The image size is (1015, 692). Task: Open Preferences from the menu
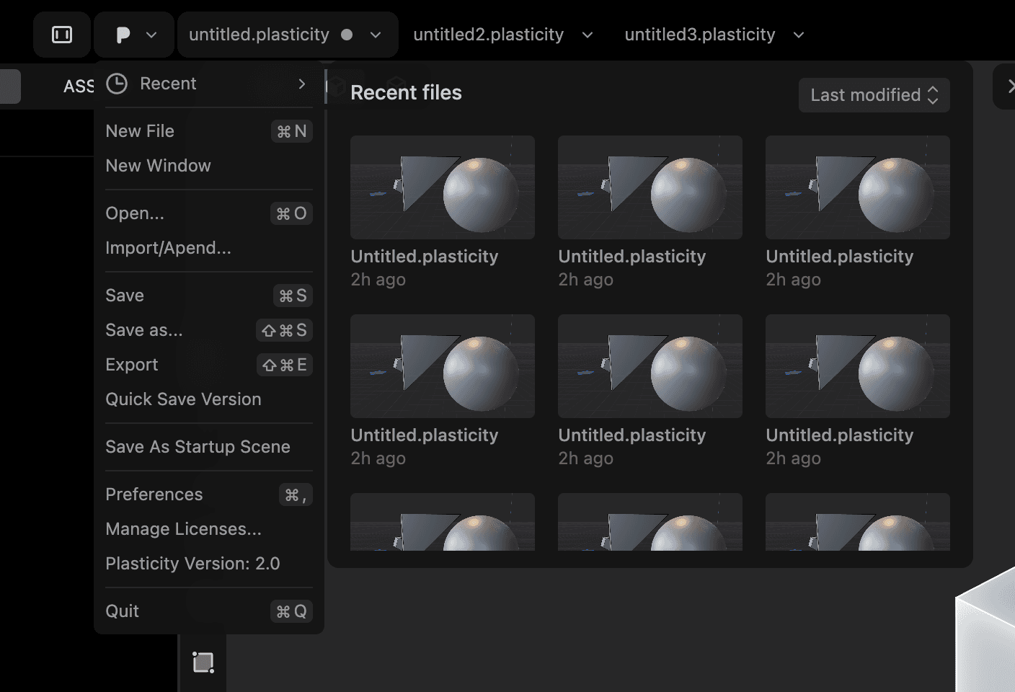click(x=154, y=494)
